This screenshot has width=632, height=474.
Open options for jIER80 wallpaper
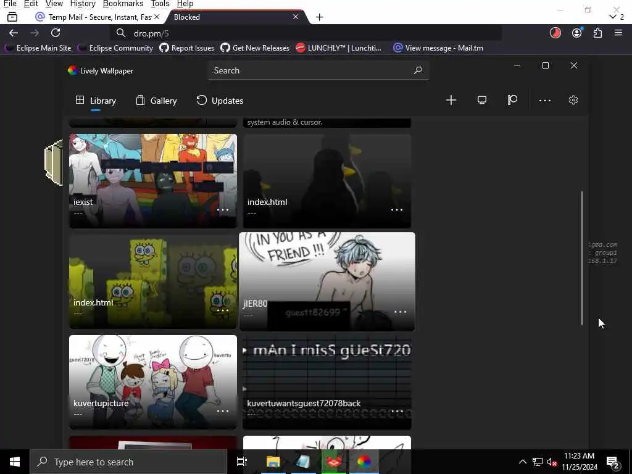[x=400, y=312]
